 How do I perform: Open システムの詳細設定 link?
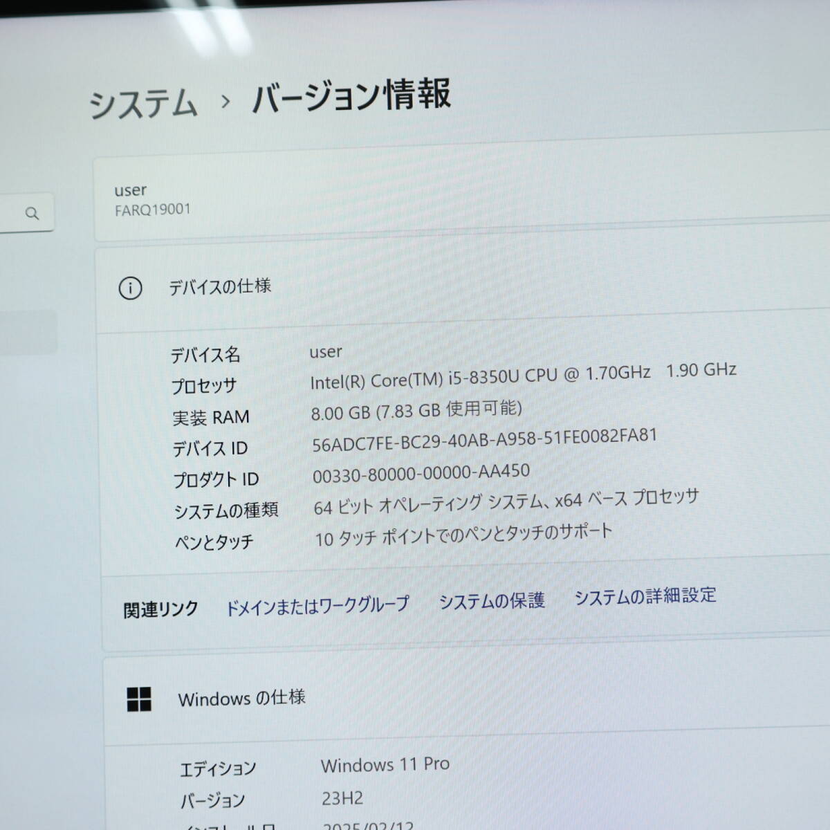coord(645,596)
